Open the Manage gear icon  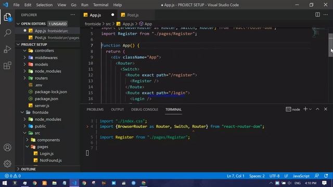click(x=7, y=164)
